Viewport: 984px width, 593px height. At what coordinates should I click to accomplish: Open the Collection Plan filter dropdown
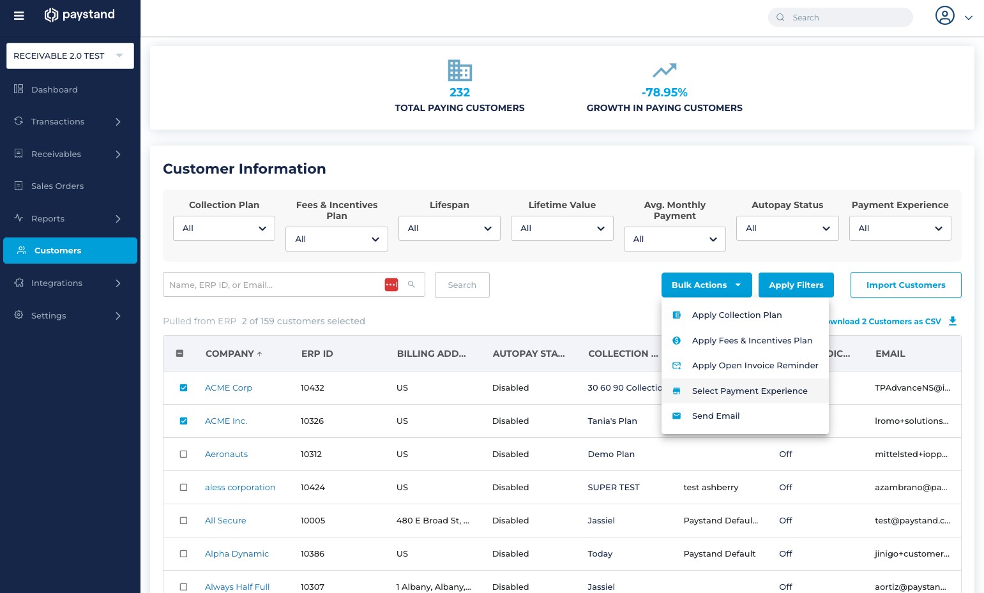224,228
